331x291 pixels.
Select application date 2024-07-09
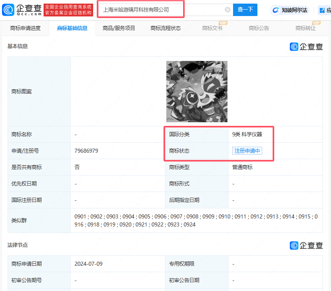coord(88,264)
